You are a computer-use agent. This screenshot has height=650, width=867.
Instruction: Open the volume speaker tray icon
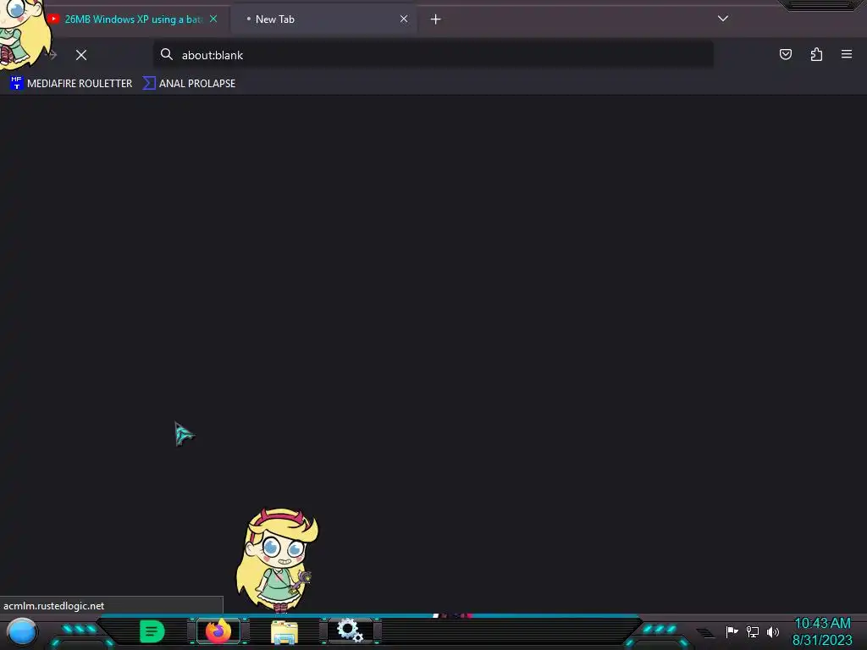pyautogui.click(x=772, y=631)
